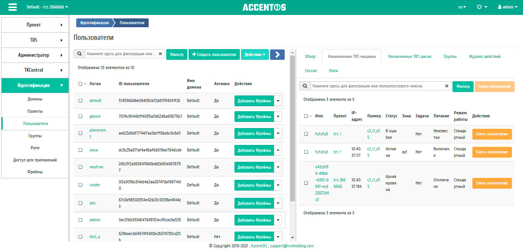Image resolution: width=523 pixels, height=250 pixels.
Task: Click search magnifier icon in users filter
Action: [79, 54]
